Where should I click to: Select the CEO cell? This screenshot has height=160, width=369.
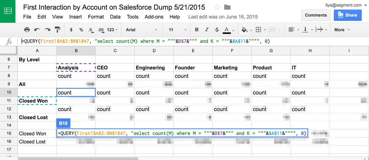point(115,68)
